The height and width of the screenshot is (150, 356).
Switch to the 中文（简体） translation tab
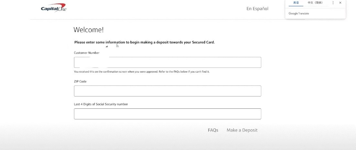315,3
